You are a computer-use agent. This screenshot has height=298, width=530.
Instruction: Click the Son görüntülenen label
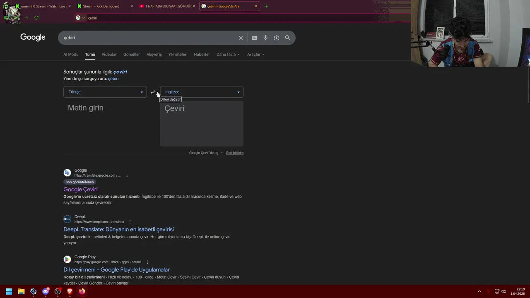point(79,182)
